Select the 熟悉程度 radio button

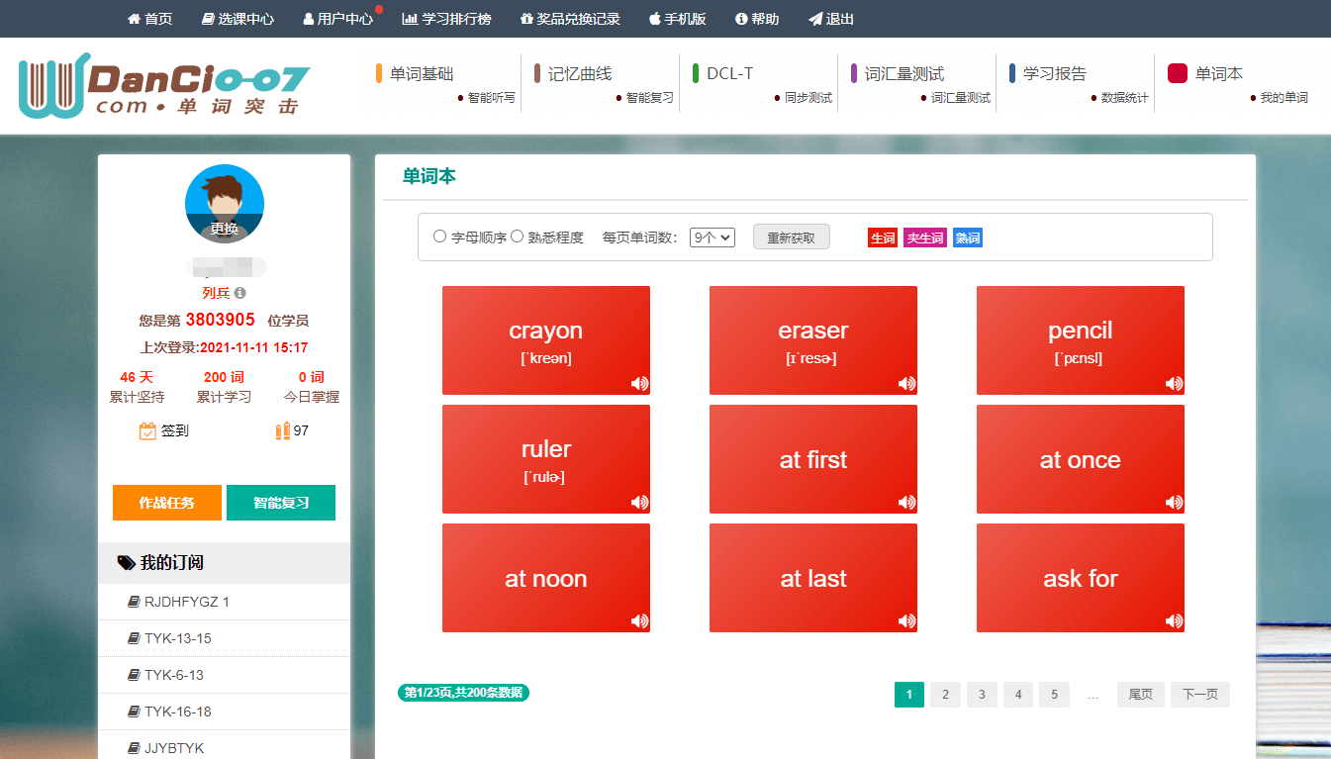[x=517, y=237]
